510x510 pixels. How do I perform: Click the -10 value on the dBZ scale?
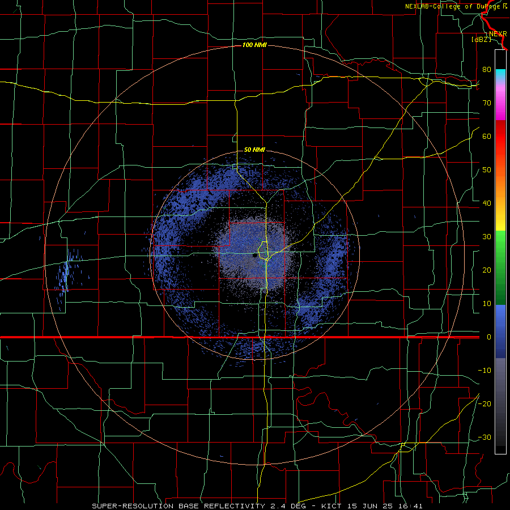click(x=484, y=371)
